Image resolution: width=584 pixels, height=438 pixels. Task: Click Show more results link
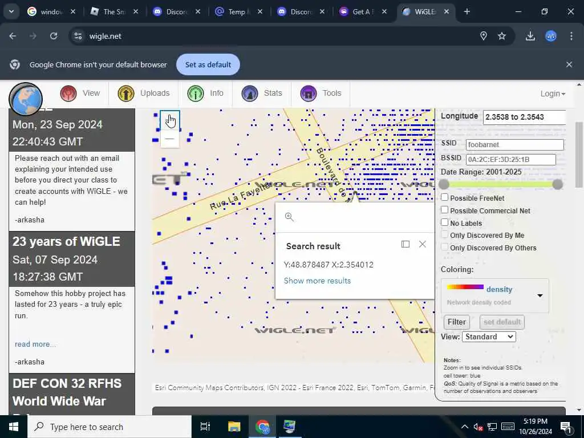[x=317, y=281]
